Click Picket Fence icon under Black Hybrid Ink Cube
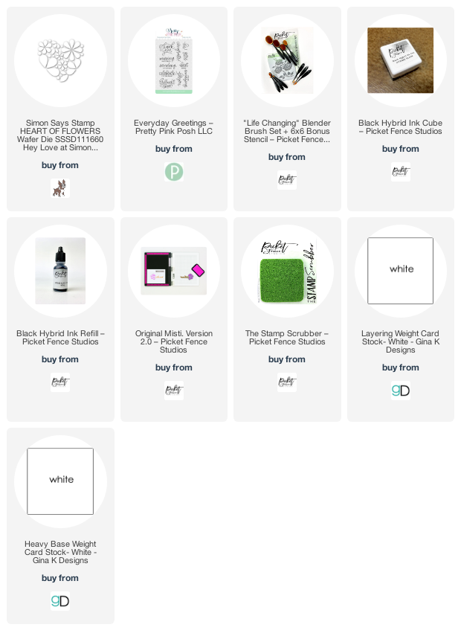The width and height of the screenshot is (461, 639). tap(401, 172)
